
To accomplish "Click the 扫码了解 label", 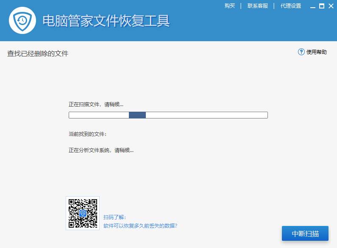I will [115, 217].
